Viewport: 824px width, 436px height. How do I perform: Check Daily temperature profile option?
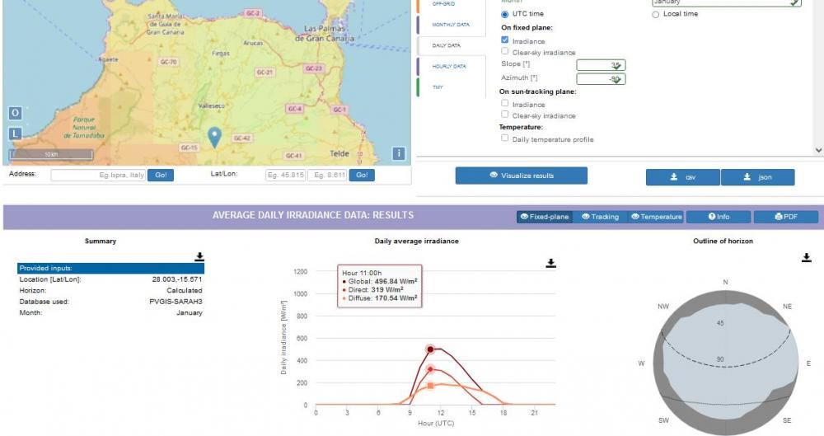[x=504, y=138]
